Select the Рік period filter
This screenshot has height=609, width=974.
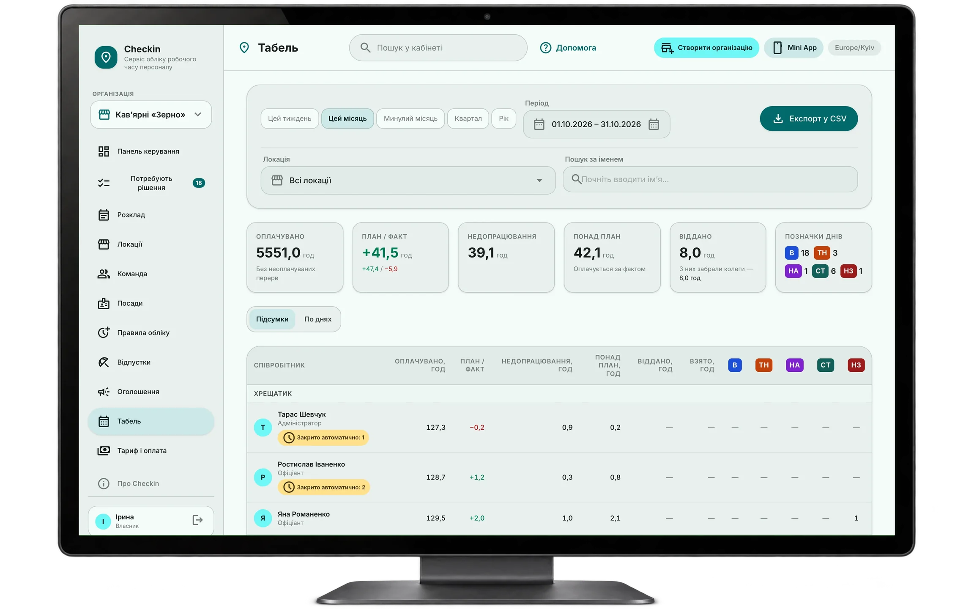pyautogui.click(x=503, y=118)
